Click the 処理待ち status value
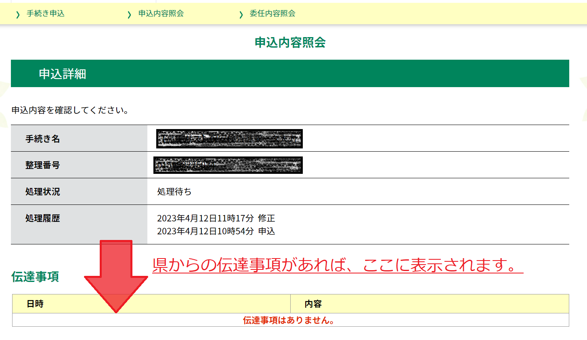This screenshot has width=587, height=340. 174,192
